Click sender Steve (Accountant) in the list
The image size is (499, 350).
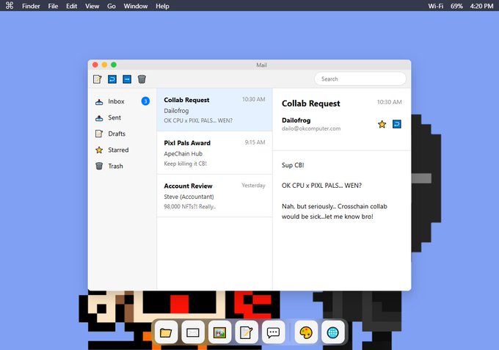(x=189, y=197)
